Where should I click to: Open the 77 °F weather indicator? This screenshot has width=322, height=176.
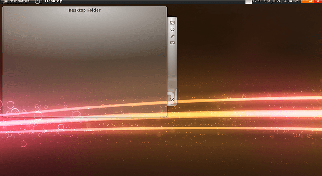click(257, 1)
